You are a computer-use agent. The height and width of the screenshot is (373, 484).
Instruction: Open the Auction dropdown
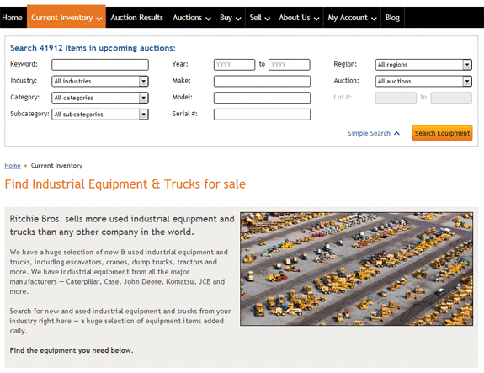click(423, 81)
